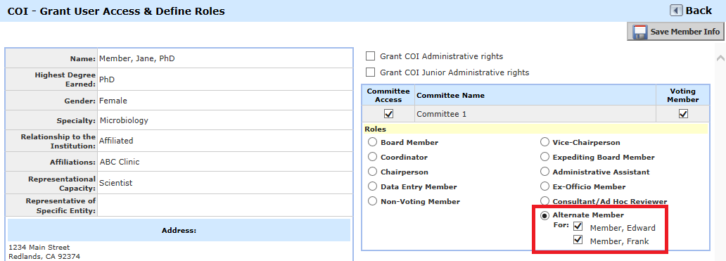Select the Ex-Officio Member role
This screenshot has width=726, height=261.
point(544,186)
